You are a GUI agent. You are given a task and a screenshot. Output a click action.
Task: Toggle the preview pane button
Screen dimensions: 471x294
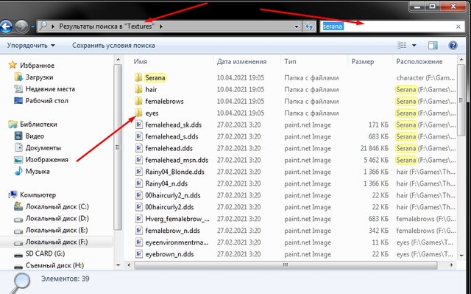[x=433, y=46]
